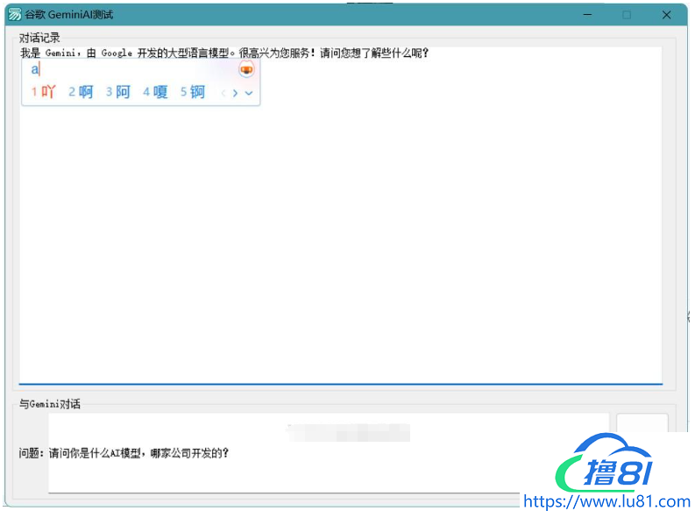Choose candidate 3 阿 from IME list
Viewport: 695px width, 511px height.
click(x=118, y=92)
